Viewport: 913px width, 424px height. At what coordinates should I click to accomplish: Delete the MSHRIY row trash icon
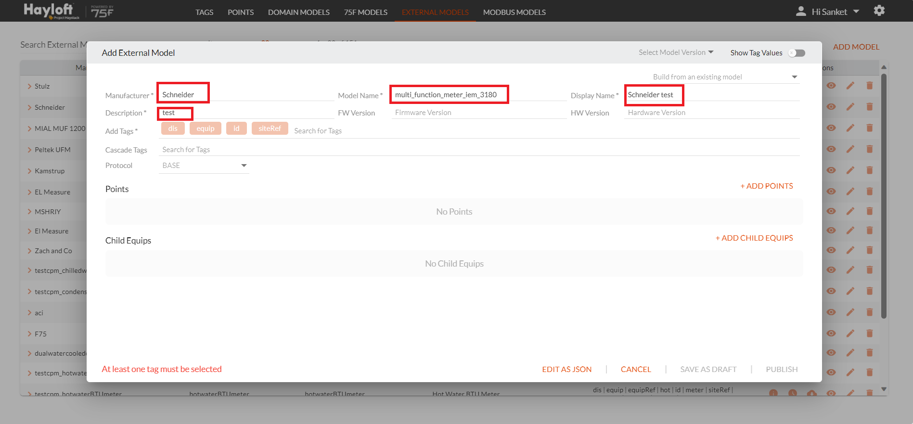870,211
